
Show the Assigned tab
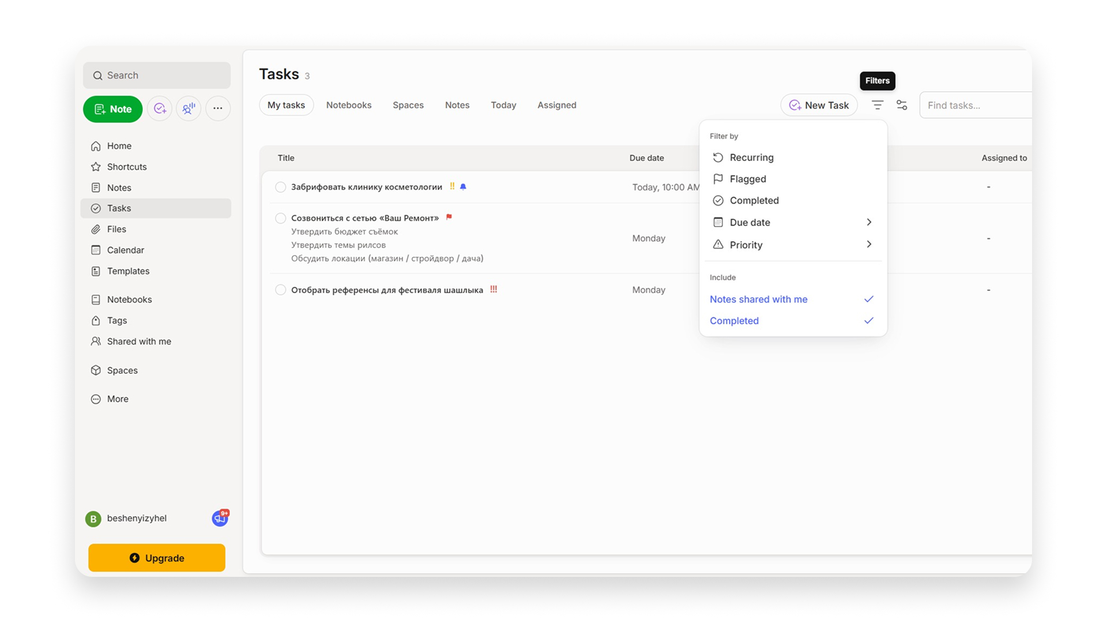point(557,105)
